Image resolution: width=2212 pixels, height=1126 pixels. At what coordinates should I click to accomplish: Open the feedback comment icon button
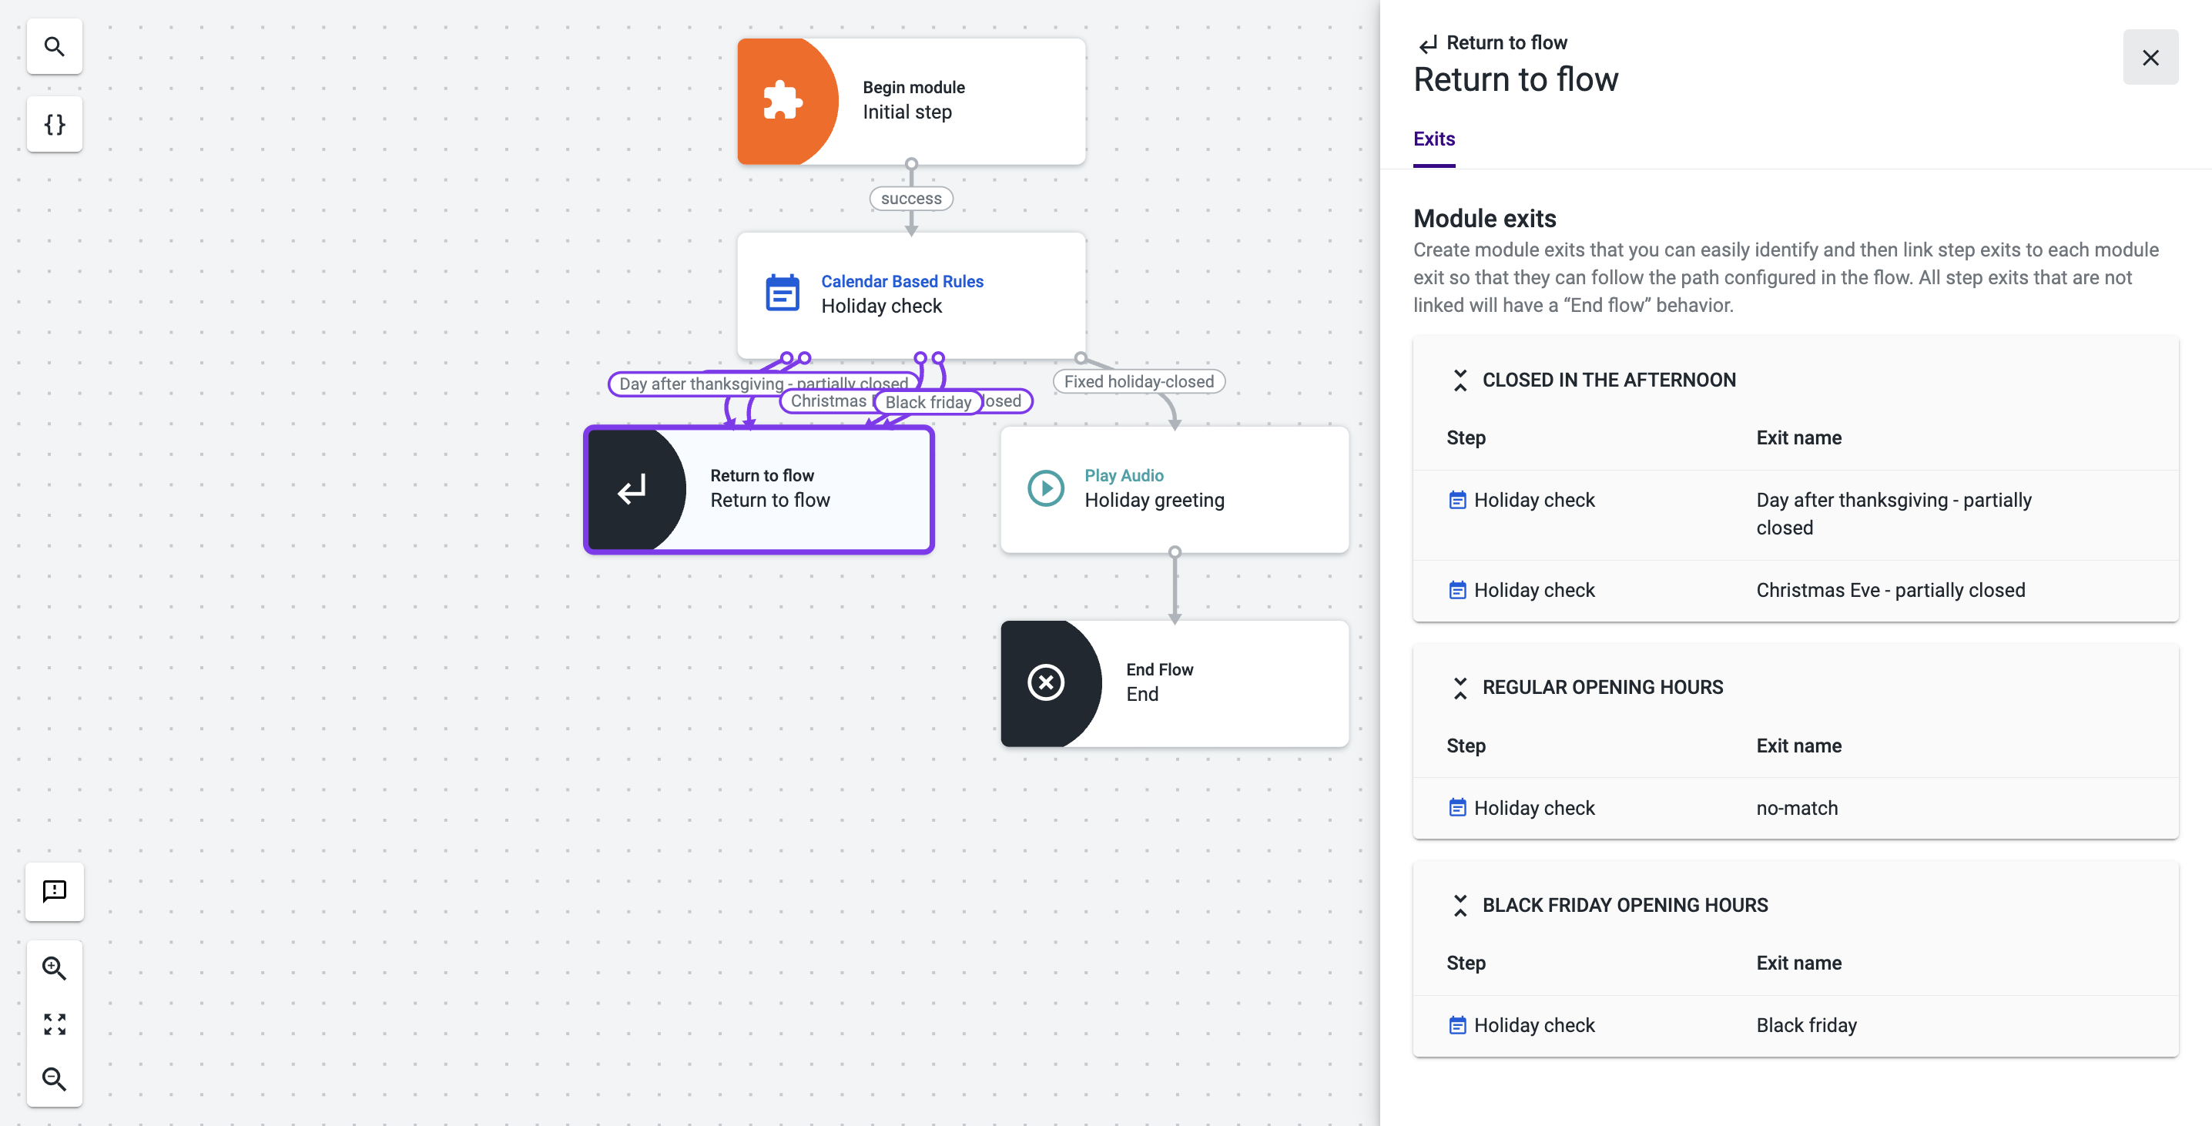coord(54,890)
